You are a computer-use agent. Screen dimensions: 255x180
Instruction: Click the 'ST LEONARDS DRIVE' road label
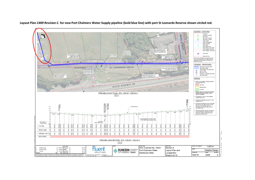coord(121,68)
